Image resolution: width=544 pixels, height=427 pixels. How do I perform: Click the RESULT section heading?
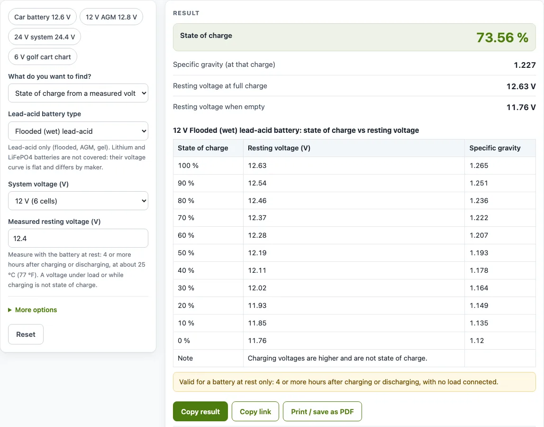click(186, 13)
